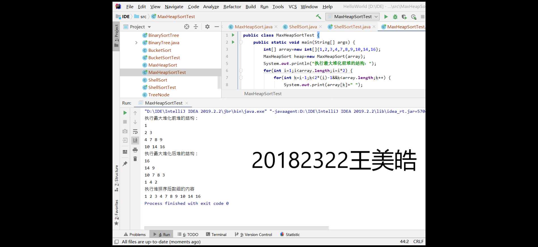The height and width of the screenshot is (247, 538).
Task: Open the Navigate menu
Action: pos(174,7)
